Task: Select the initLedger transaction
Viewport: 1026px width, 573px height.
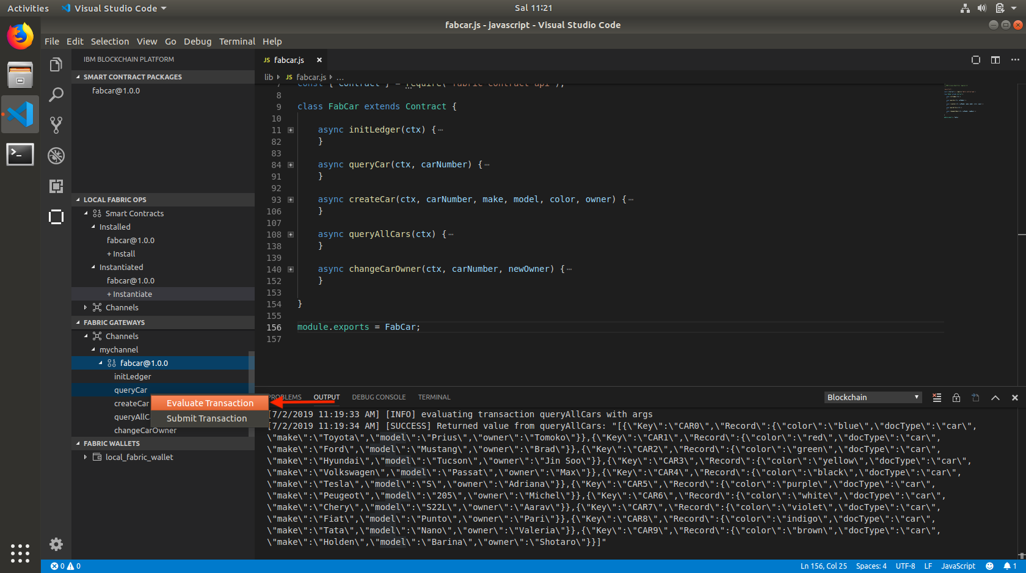Action: [133, 377]
